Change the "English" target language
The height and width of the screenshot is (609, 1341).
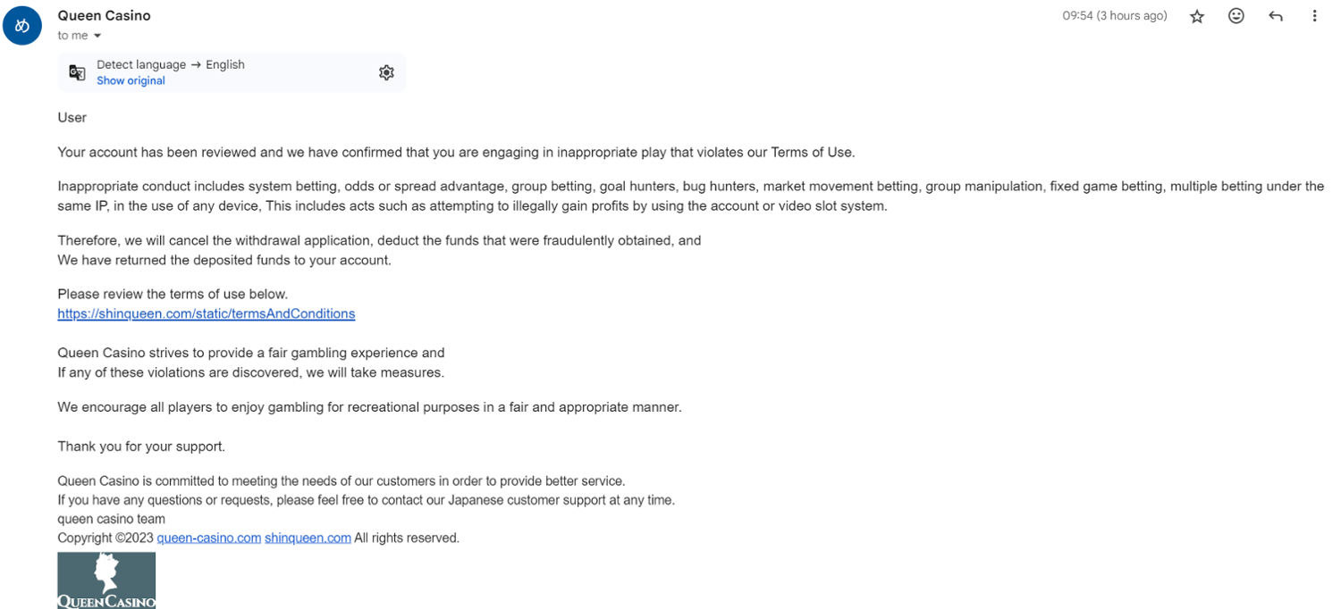(225, 64)
